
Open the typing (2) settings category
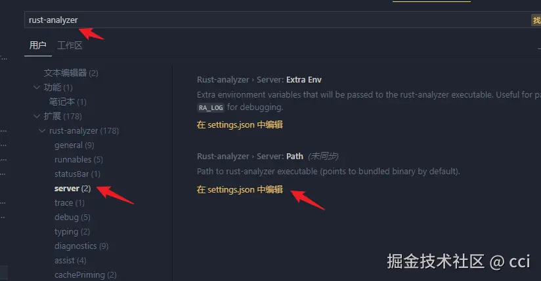72,232
